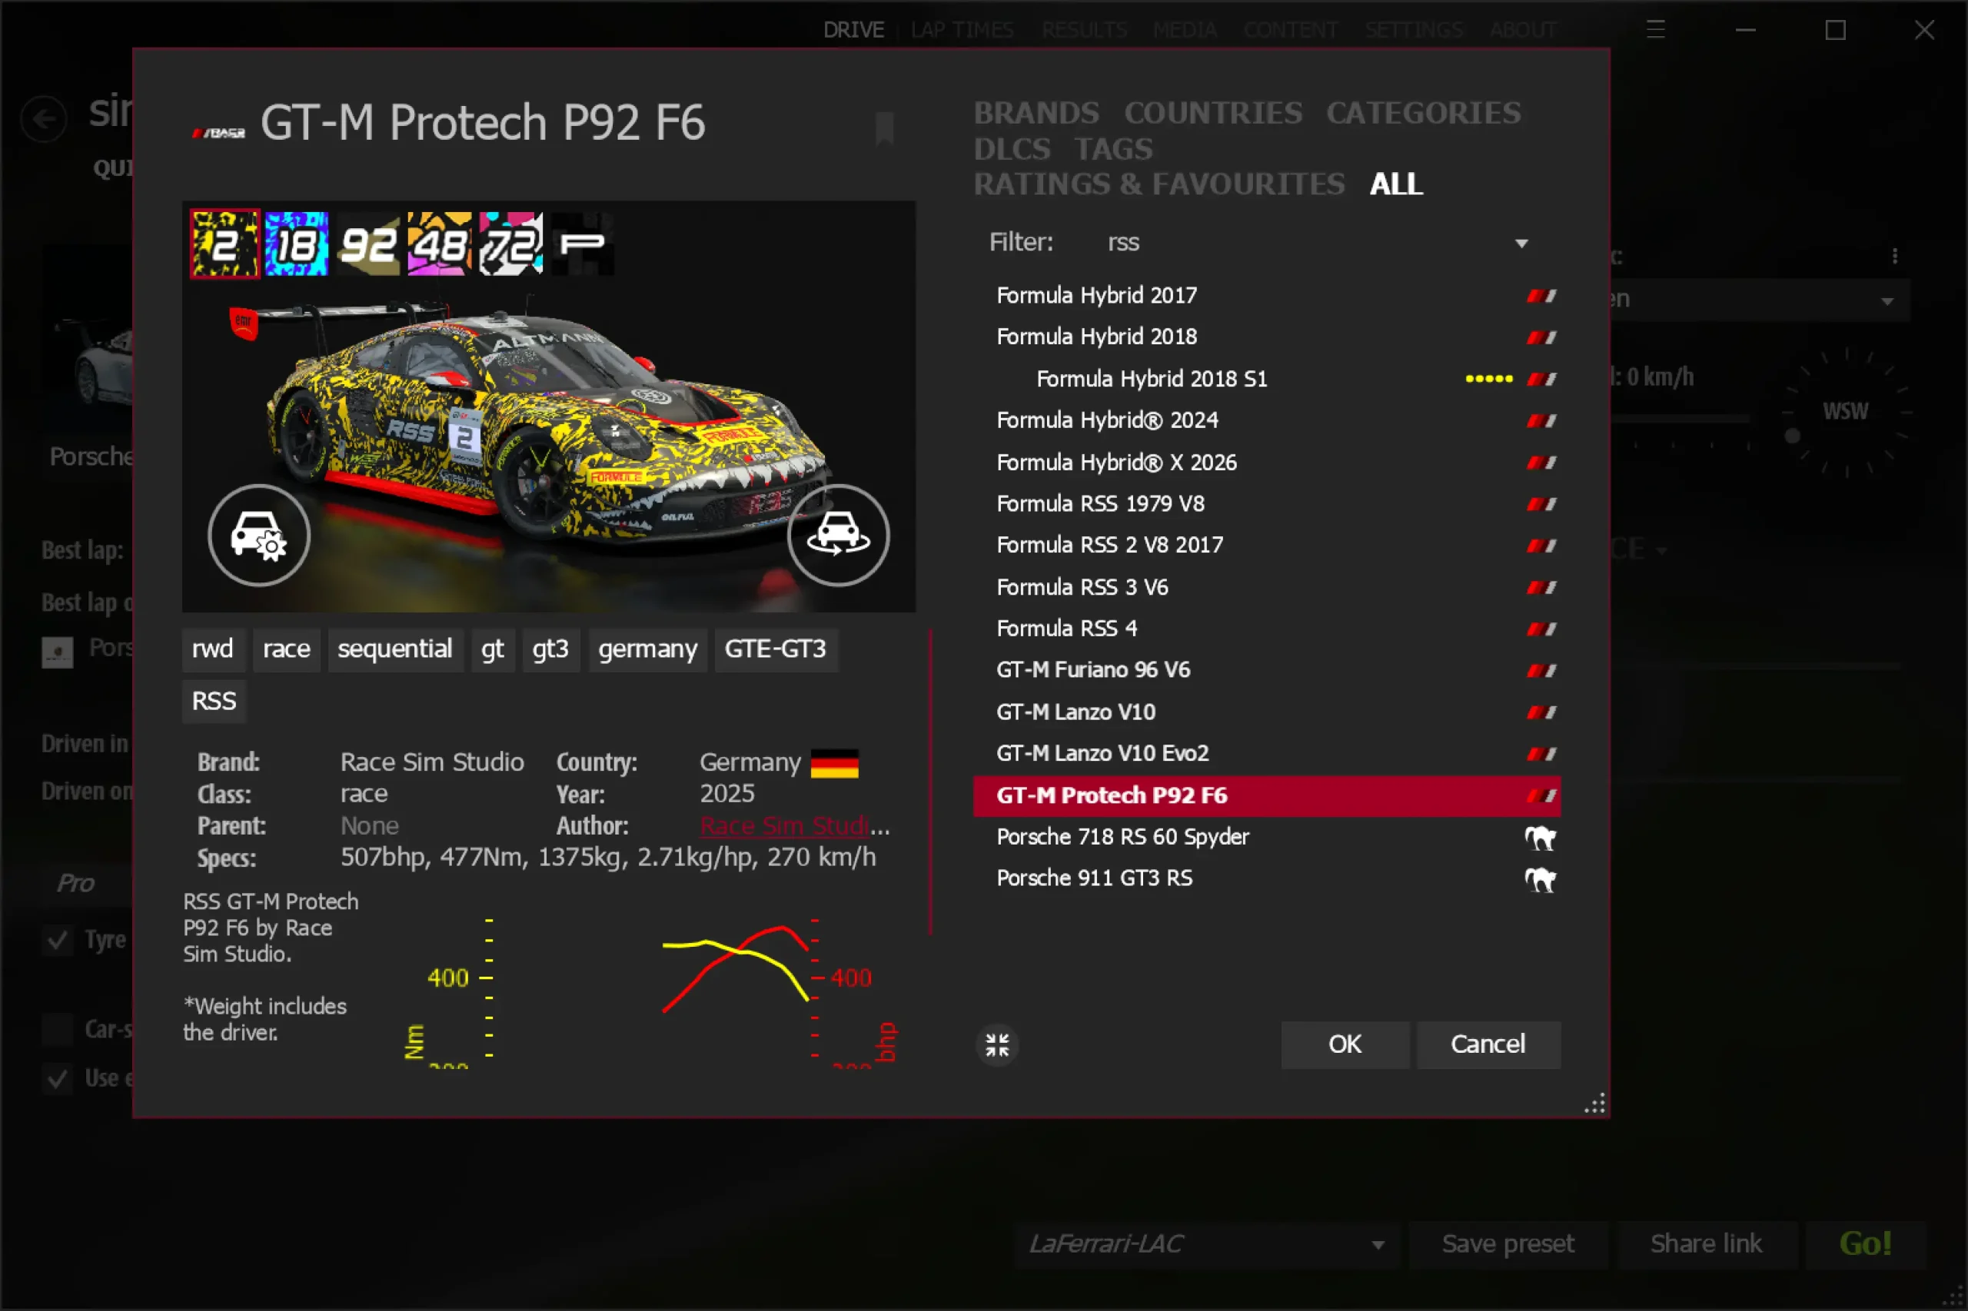Select Formula Hybrid 2018 S1 car
The height and width of the screenshot is (1311, 1968).
click(1152, 379)
